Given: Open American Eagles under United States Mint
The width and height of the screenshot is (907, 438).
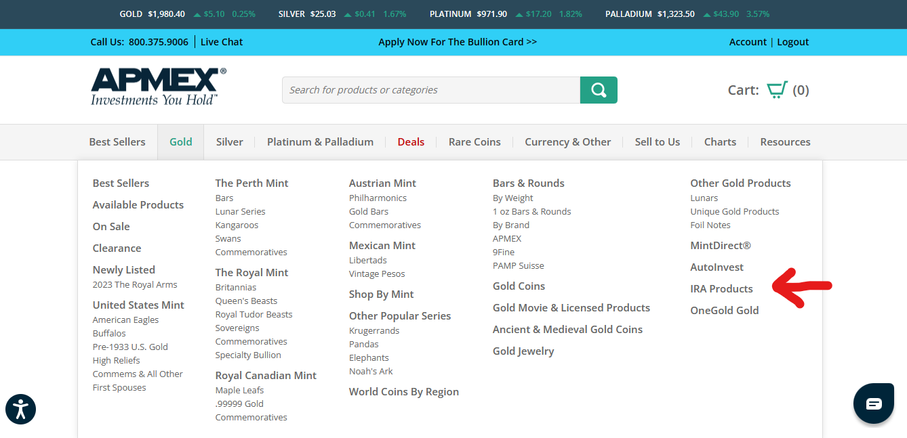Looking at the screenshot, I should coord(125,320).
